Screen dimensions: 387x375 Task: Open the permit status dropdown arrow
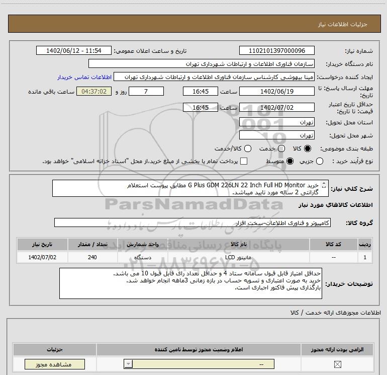tap(128, 364)
